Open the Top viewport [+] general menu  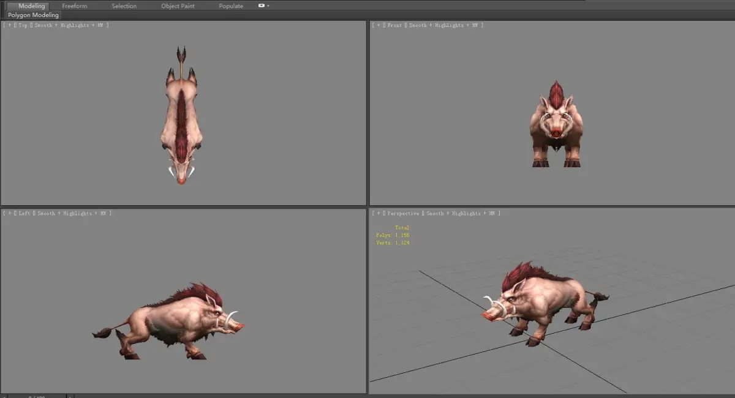click(9, 25)
